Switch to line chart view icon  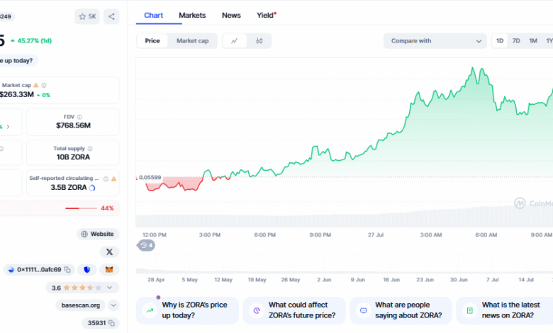coord(235,41)
